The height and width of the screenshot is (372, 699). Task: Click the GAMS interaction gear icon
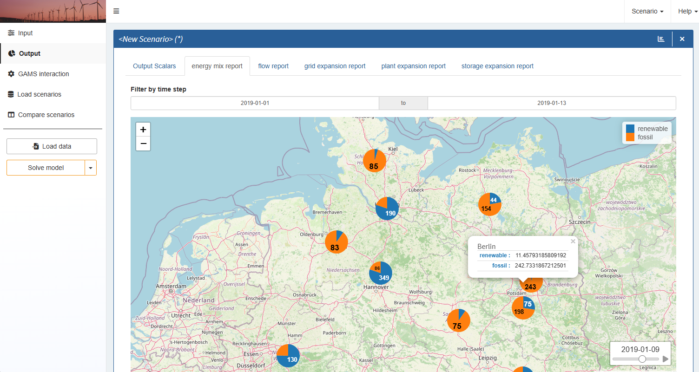[x=11, y=74]
